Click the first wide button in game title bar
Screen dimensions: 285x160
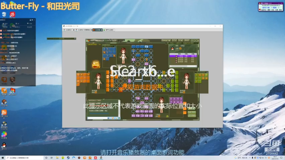[166, 41]
